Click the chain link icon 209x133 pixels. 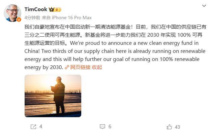click(67, 67)
